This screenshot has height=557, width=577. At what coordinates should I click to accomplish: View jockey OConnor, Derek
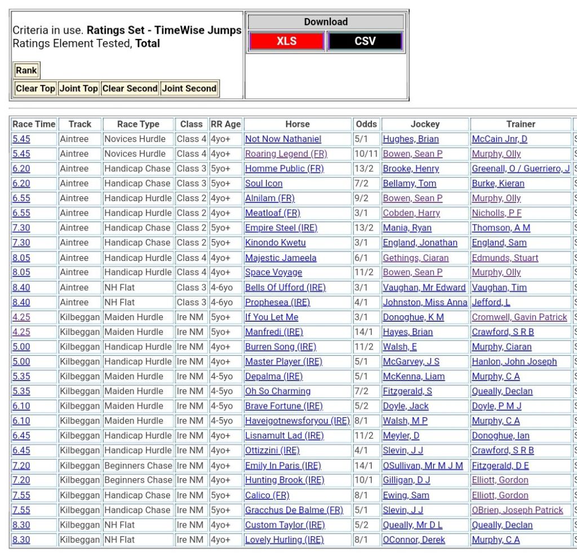[x=414, y=540]
